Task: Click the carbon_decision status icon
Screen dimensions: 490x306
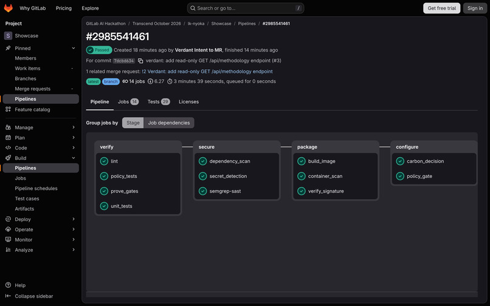Action: 400,161
